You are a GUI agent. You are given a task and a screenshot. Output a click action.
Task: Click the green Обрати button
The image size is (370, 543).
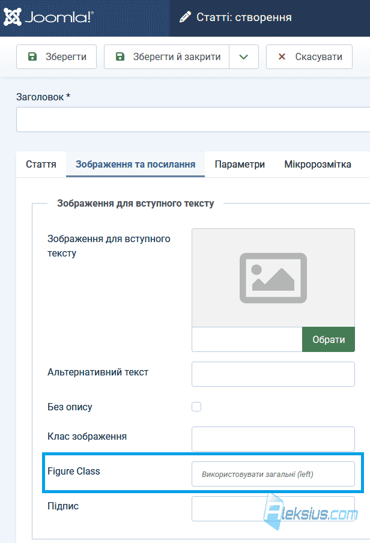coord(329,339)
